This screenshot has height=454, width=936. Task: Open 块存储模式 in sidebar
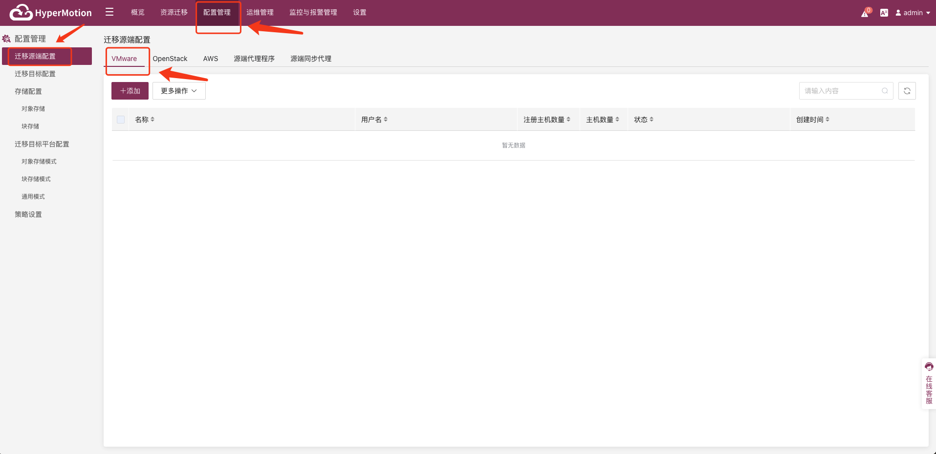point(36,179)
